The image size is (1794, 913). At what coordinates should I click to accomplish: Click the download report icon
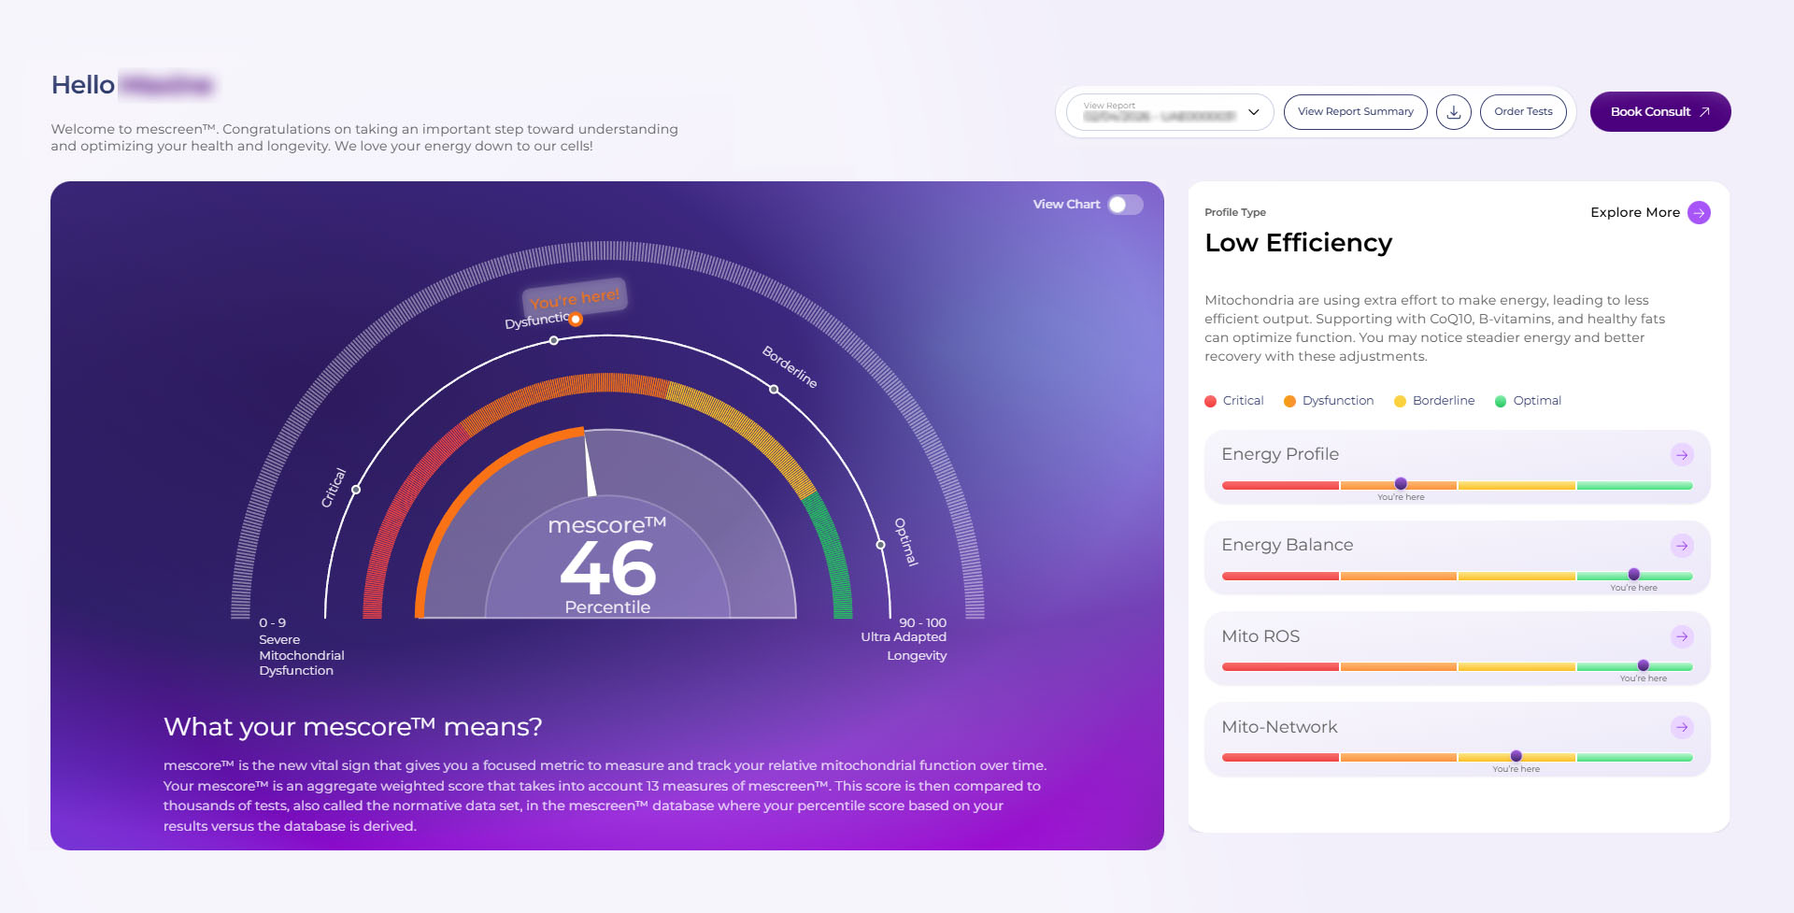1453,112
